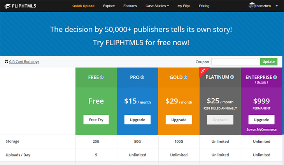
Task: Go to Quick Upload
Action: 83,6
